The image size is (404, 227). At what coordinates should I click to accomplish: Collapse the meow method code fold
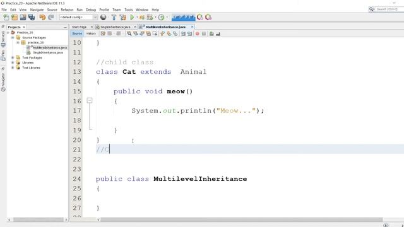click(x=90, y=100)
